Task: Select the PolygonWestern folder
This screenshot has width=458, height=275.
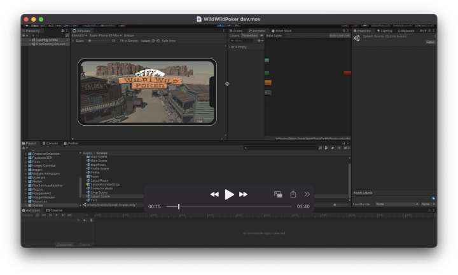Action: tap(43, 198)
